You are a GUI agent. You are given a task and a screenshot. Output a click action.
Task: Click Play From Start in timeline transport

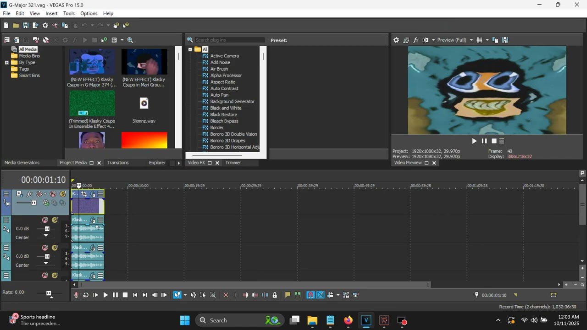pos(95,295)
